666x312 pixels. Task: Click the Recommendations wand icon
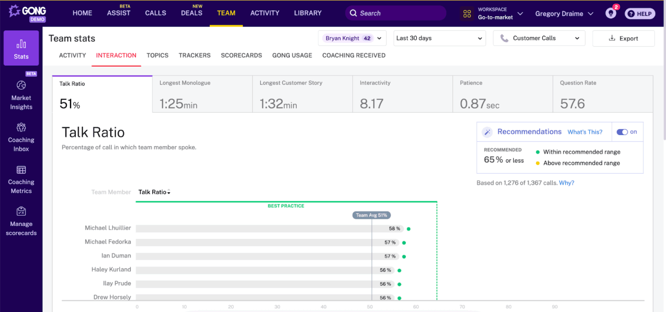pos(487,132)
